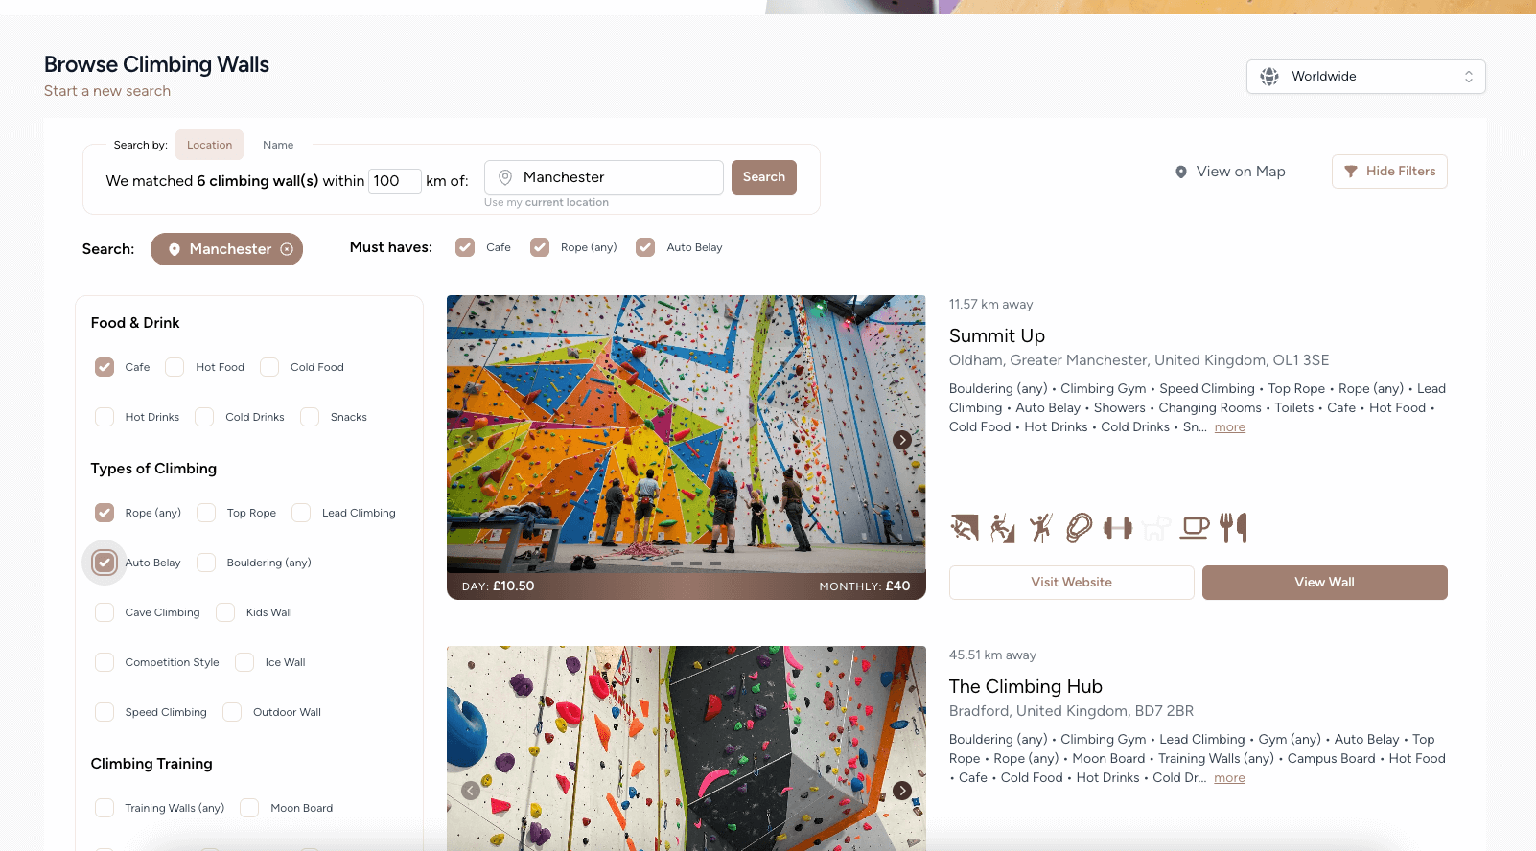Image resolution: width=1536 pixels, height=851 pixels.
Task: Open View on Map link
Action: pyautogui.click(x=1230, y=172)
